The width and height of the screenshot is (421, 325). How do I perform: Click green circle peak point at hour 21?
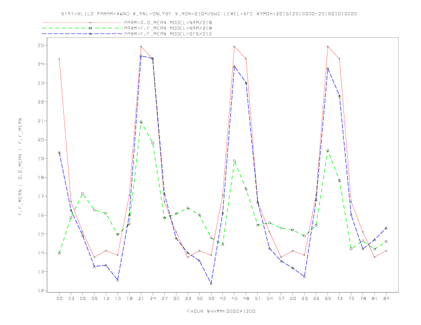(x=141, y=122)
